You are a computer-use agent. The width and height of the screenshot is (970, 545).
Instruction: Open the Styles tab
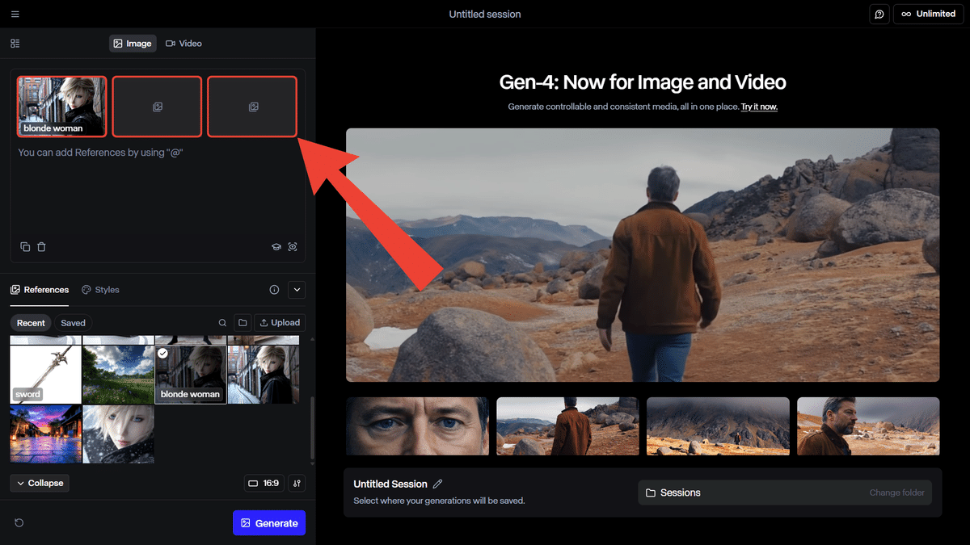click(100, 290)
